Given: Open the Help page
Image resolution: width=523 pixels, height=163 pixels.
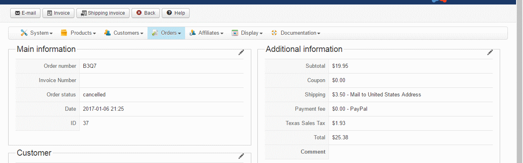Looking at the screenshot, I should [176, 13].
